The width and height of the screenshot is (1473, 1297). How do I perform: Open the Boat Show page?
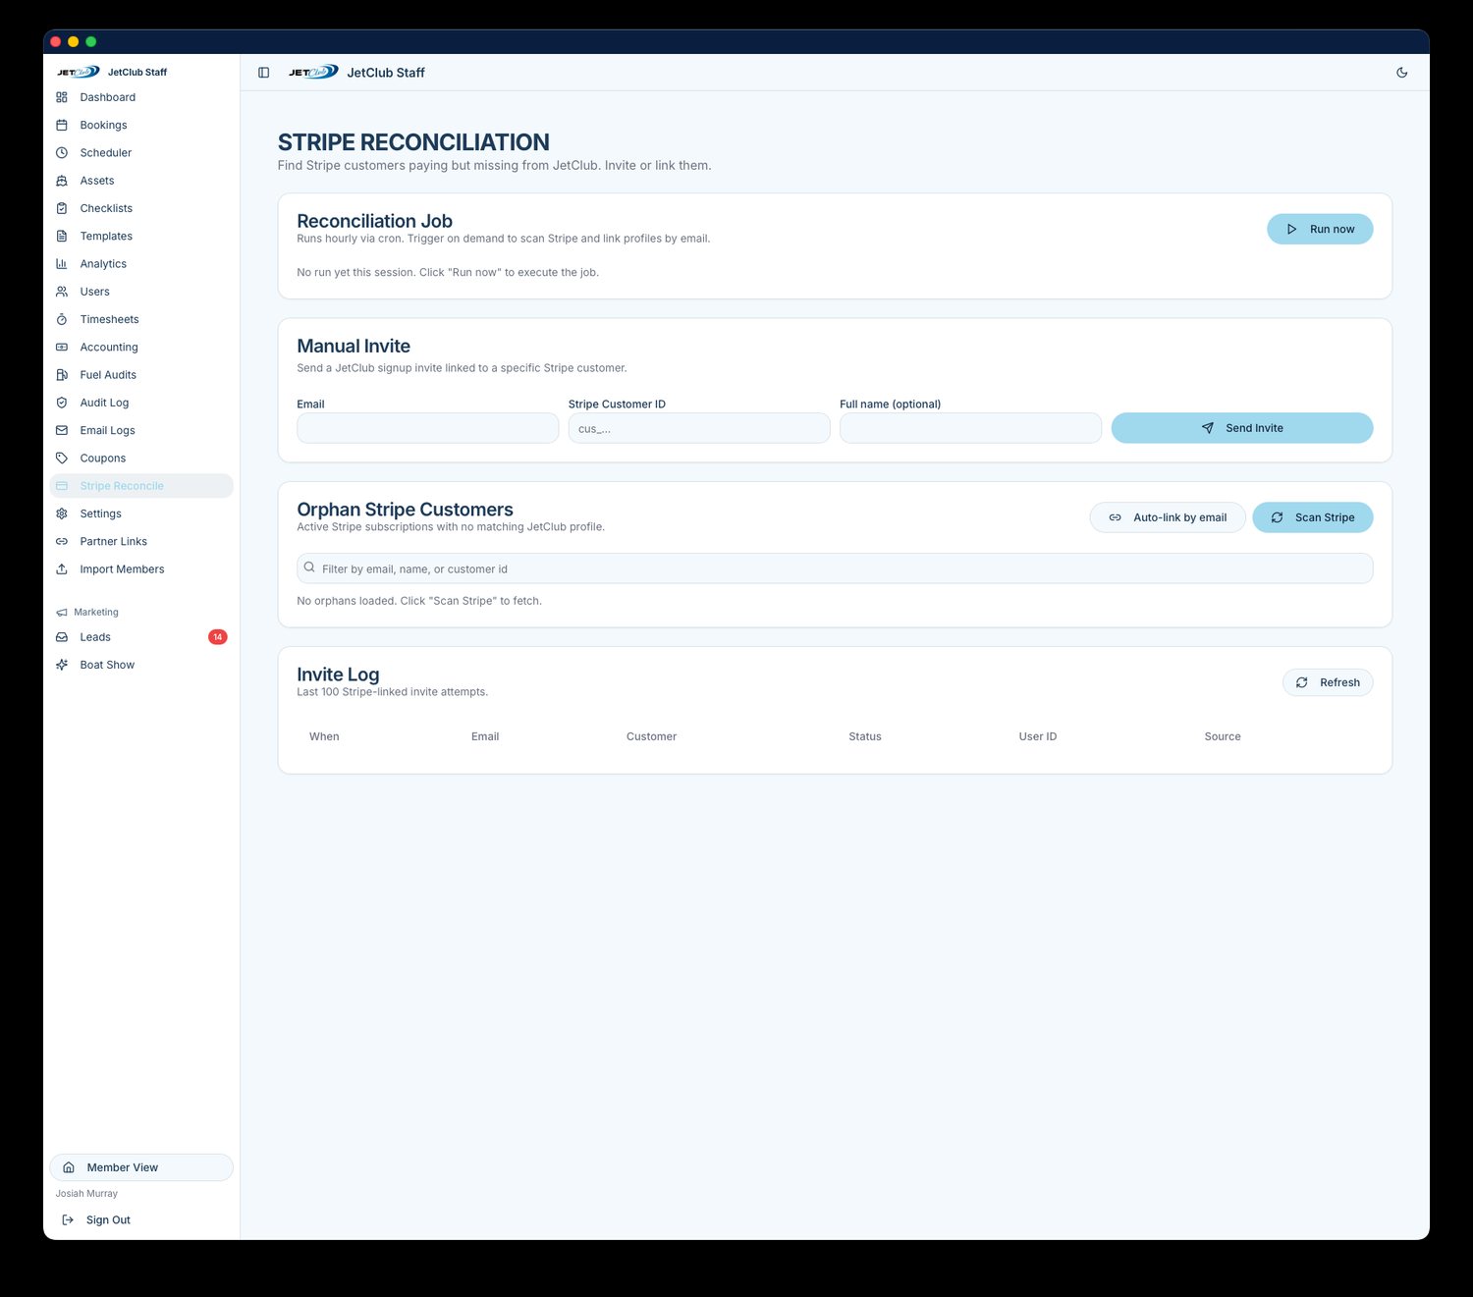[x=141, y=665]
